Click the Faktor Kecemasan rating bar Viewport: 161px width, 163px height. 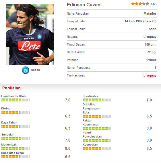(x=97, y=128)
